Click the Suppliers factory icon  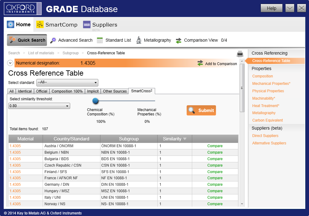click(87, 24)
